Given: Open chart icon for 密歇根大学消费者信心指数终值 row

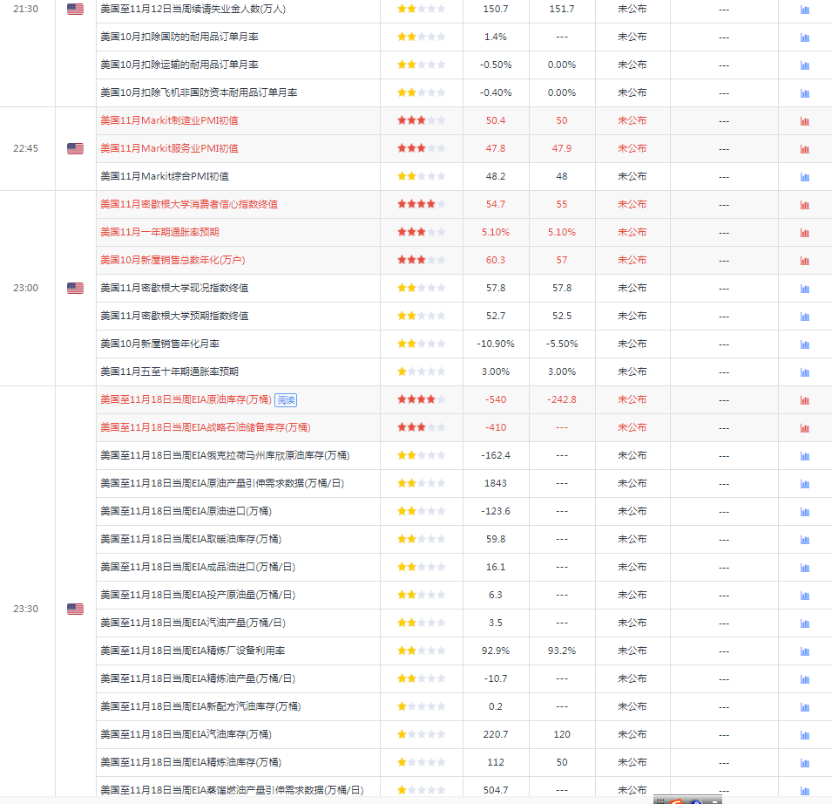Looking at the screenshot, I should click(804, 204).
